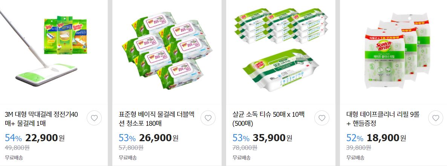This screenshot has height=166, width=447.
Task: Click the 54% discount label
Action: 14,138
